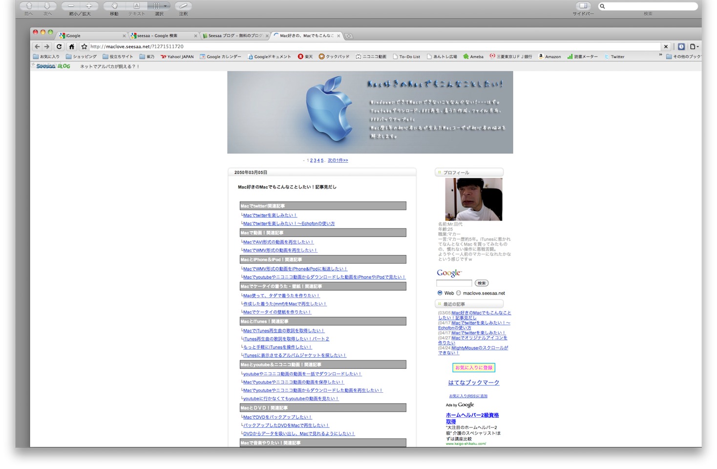717x469 pixels.
Task: Click the 次の1件>> pagination link
Action: 337,160
